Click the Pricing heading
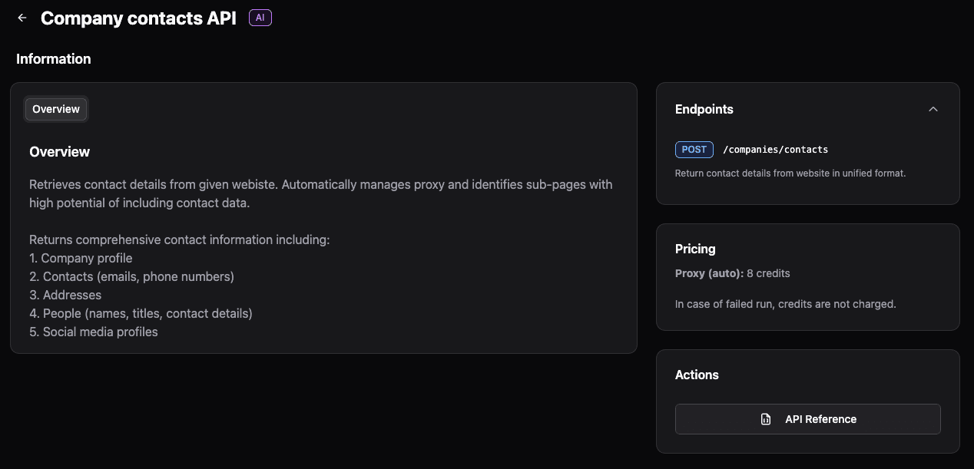The height and width of the screenshot is (469, 974). pos(695,249)
